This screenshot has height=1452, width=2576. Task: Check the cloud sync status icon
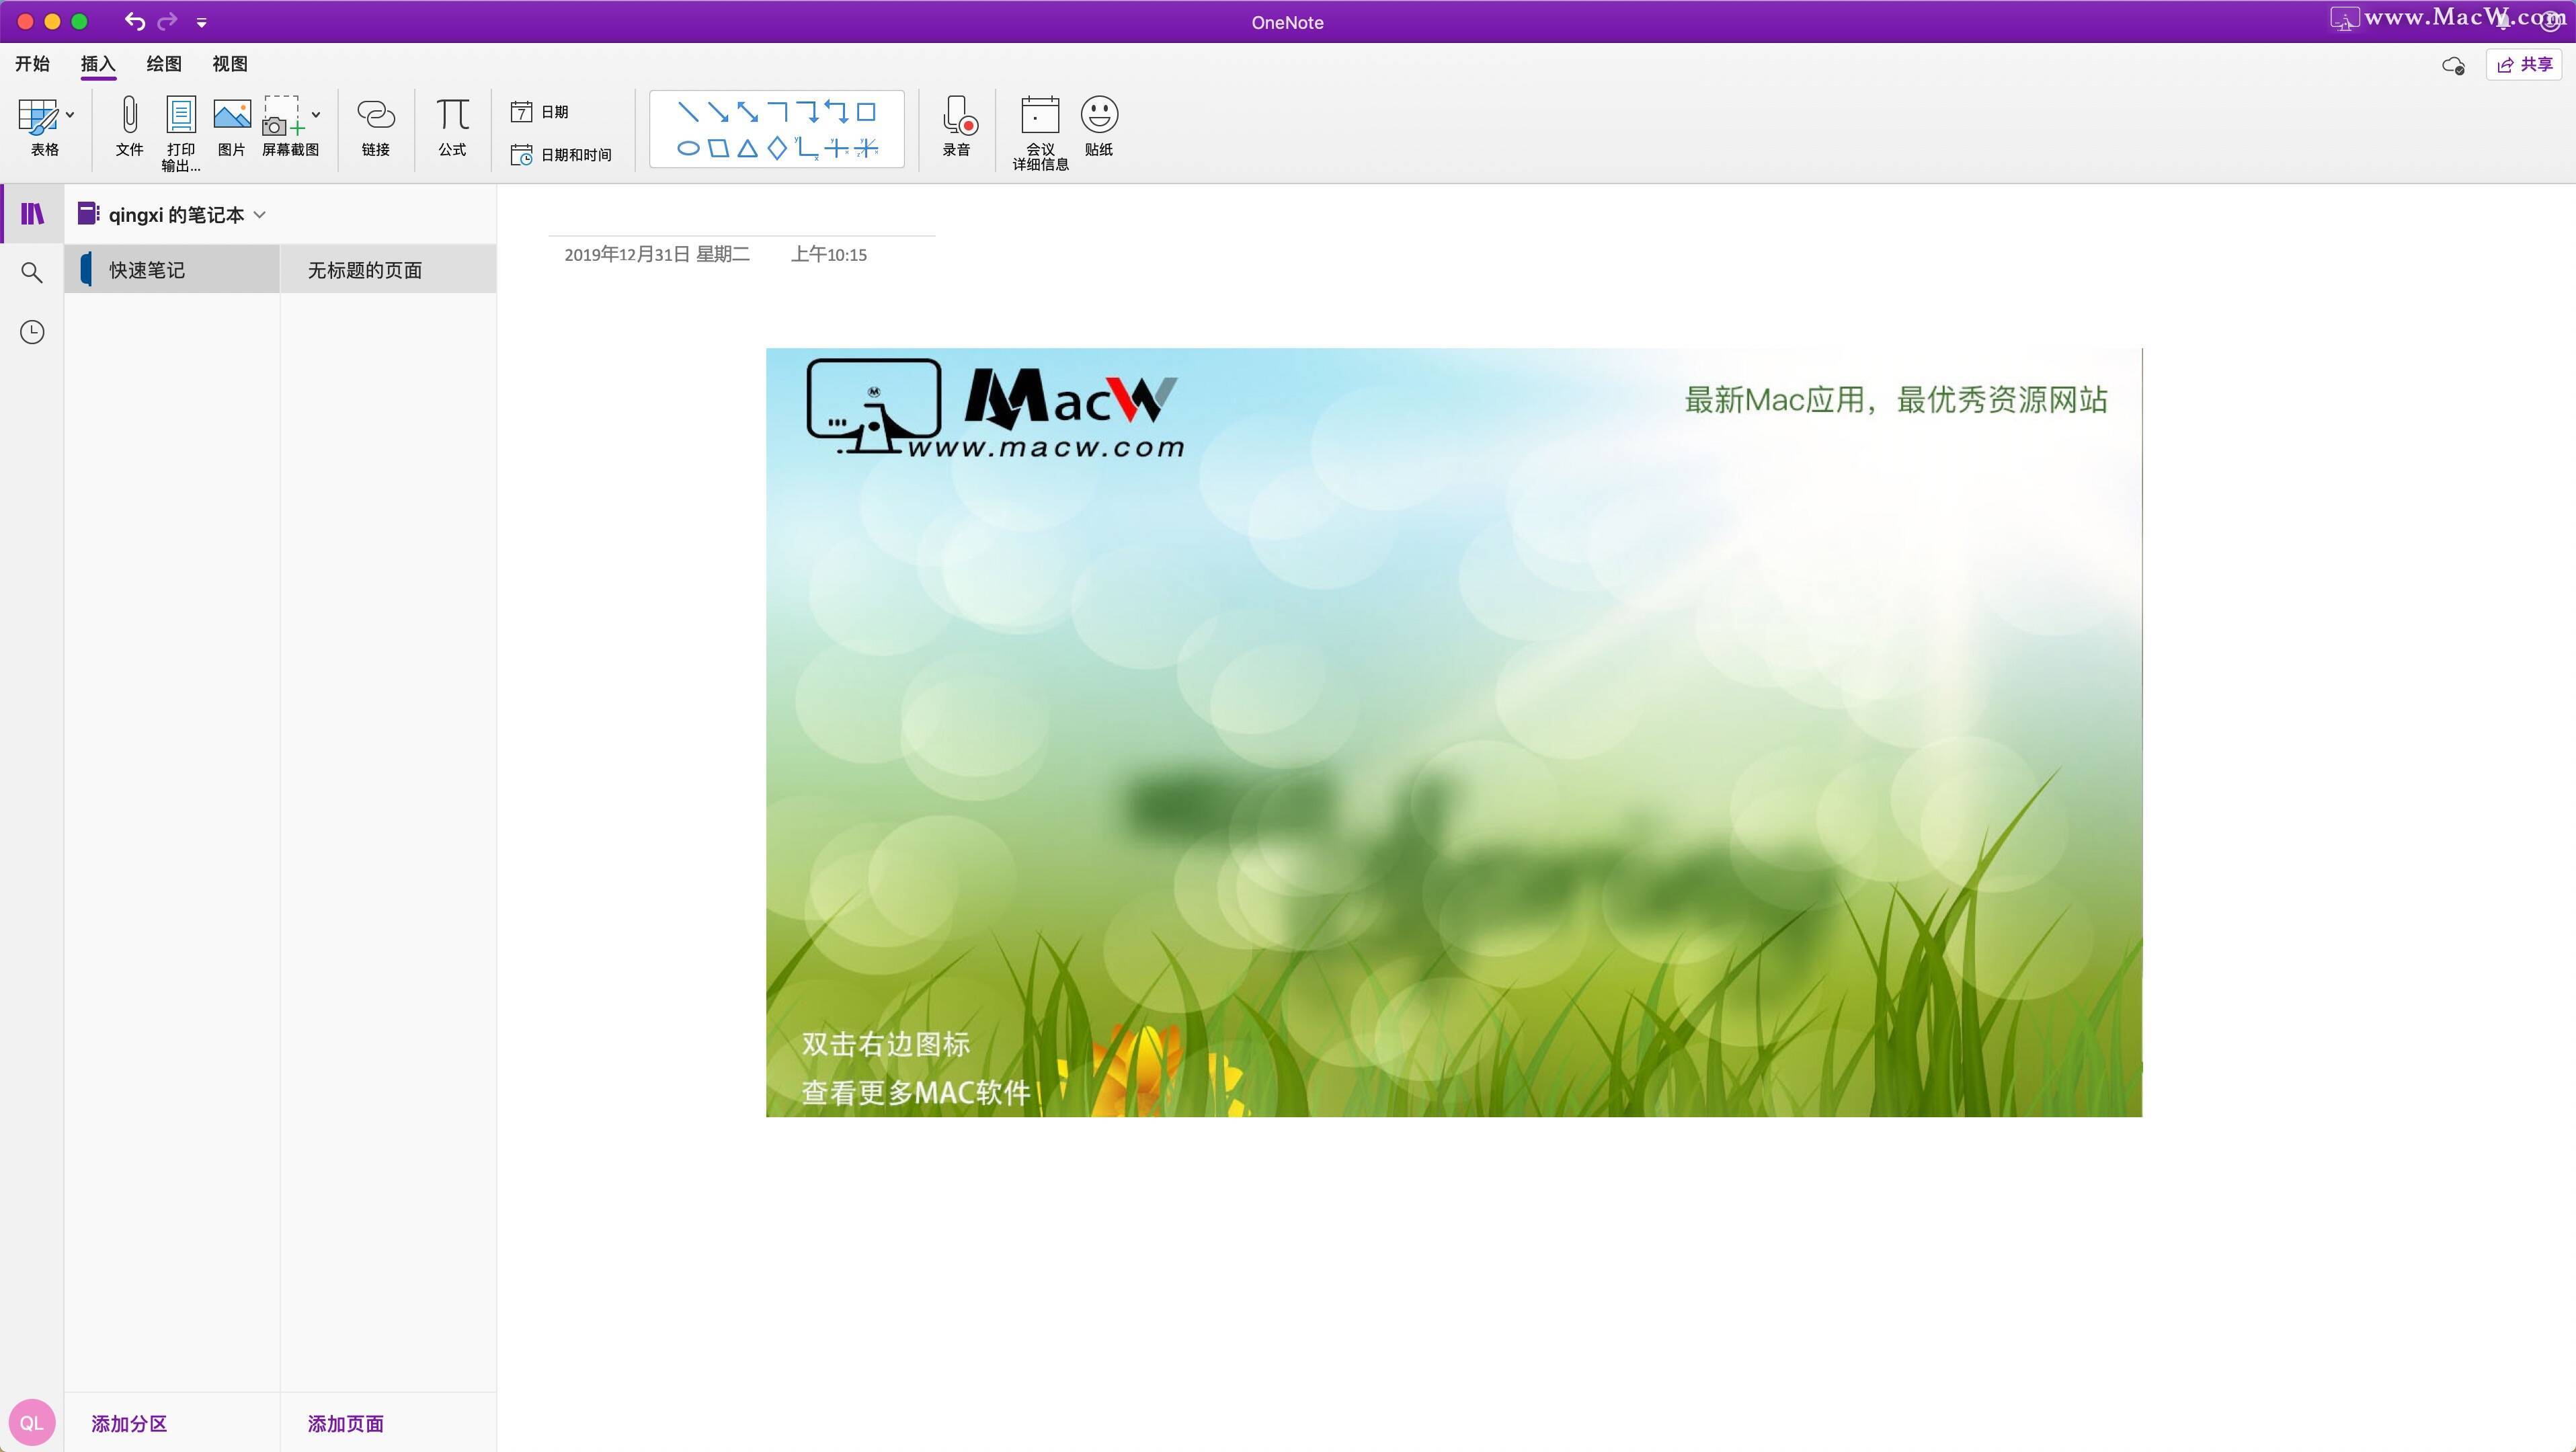2453,66
